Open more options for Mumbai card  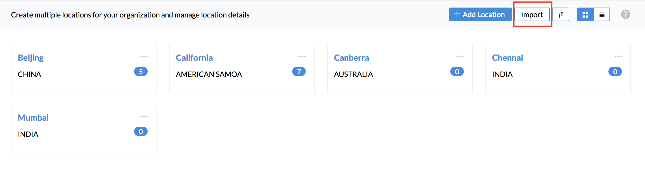coord(144,116)
